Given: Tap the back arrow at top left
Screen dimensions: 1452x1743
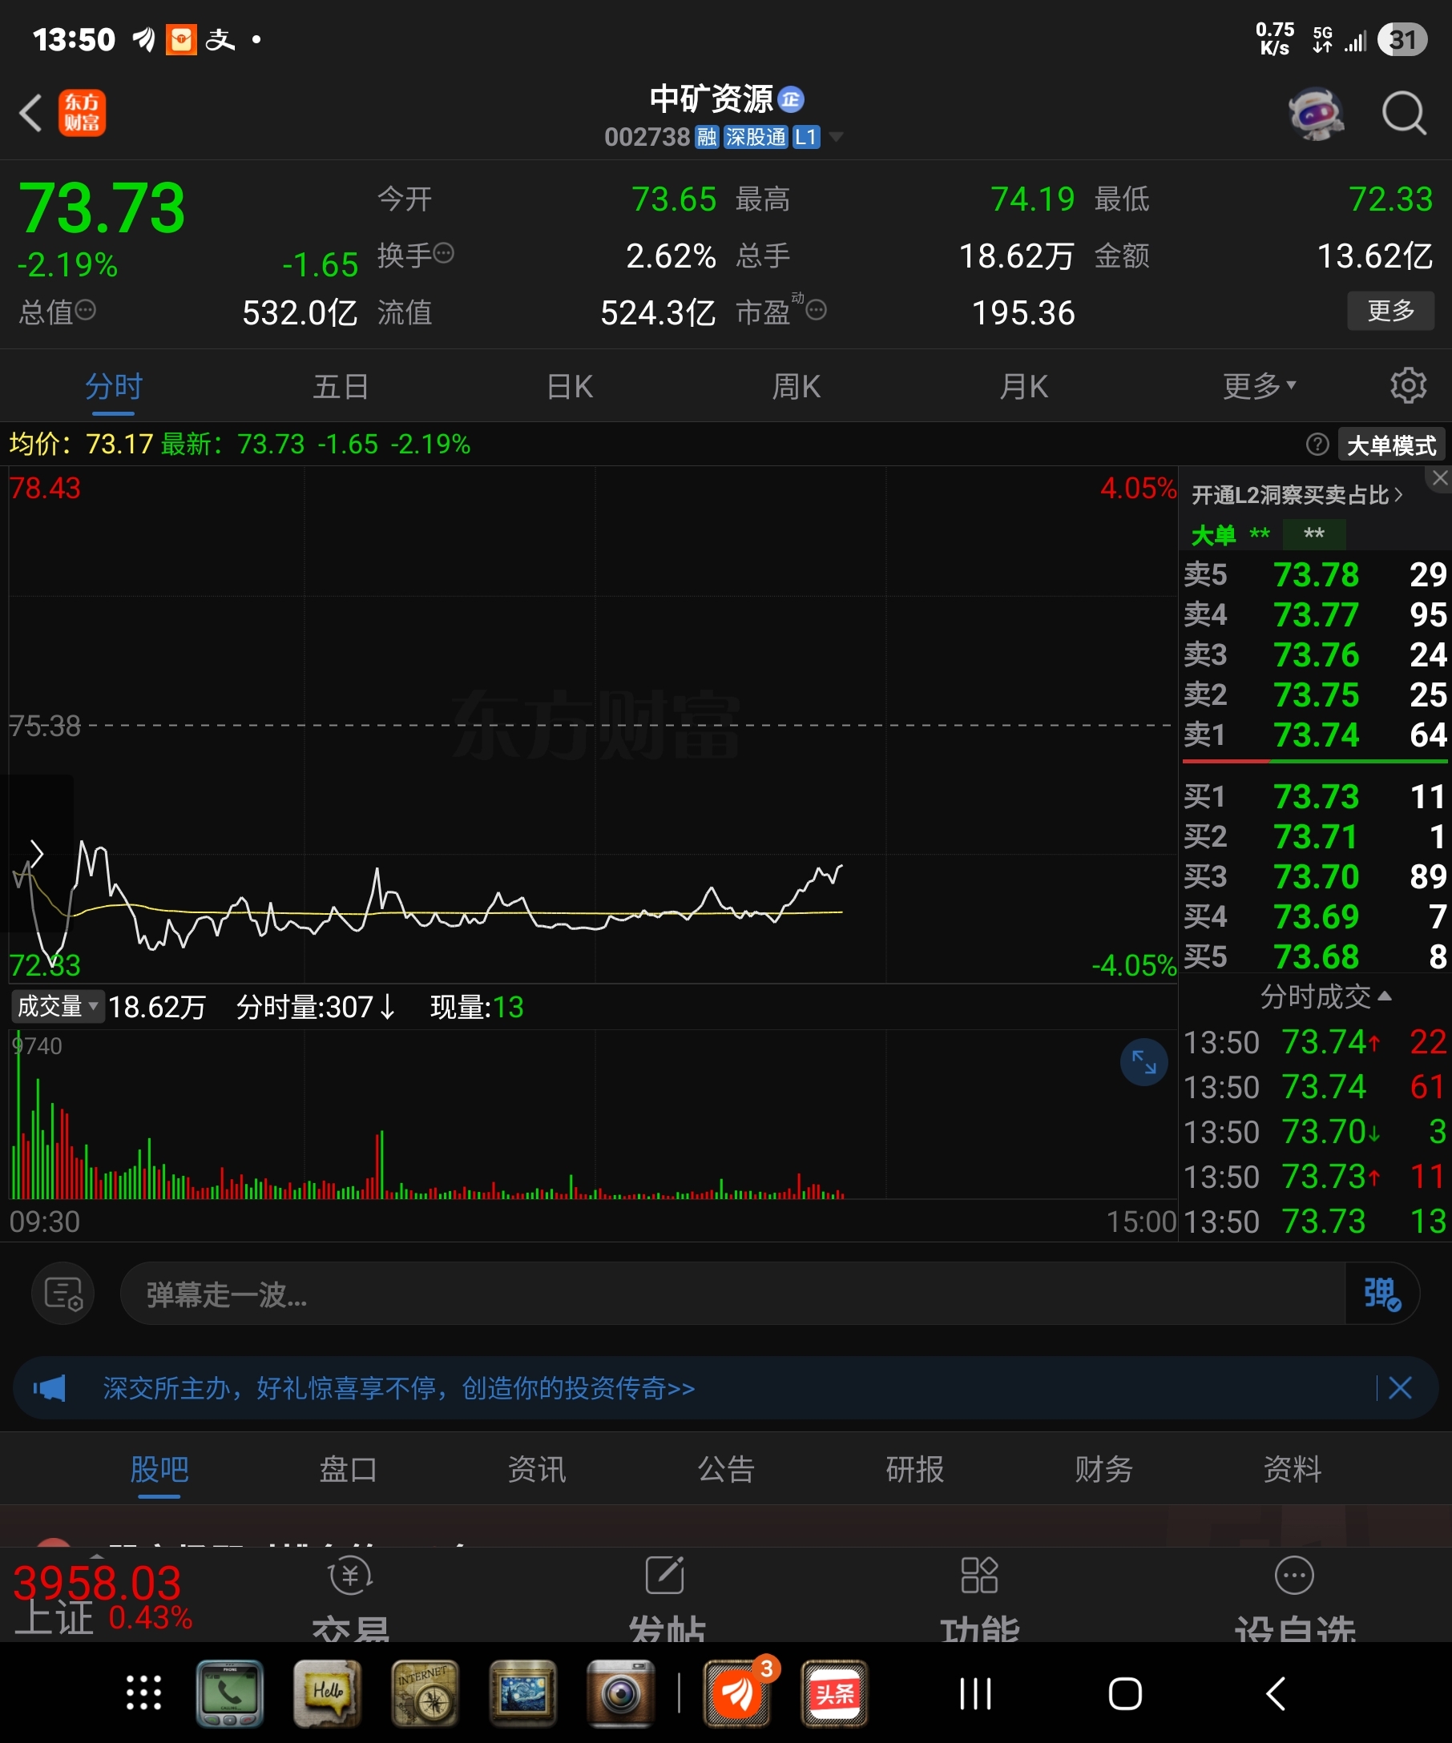Looking at the screenshot, I should pos(30,113).
